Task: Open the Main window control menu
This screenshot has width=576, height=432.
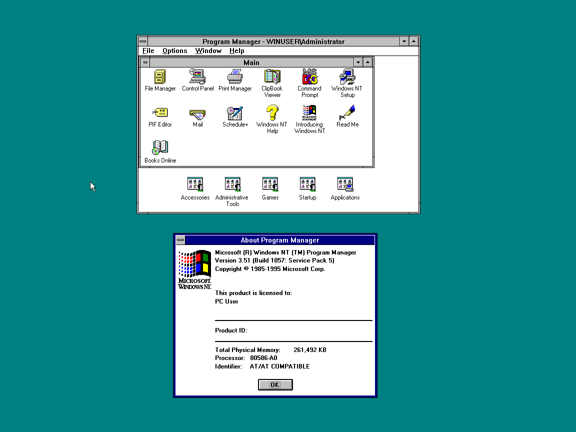Action: (x=144, y=62)
